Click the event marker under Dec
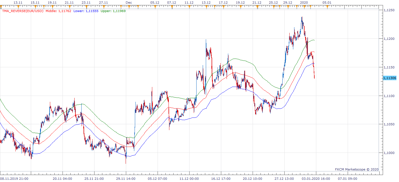399x182 pixels. point(129,6)
